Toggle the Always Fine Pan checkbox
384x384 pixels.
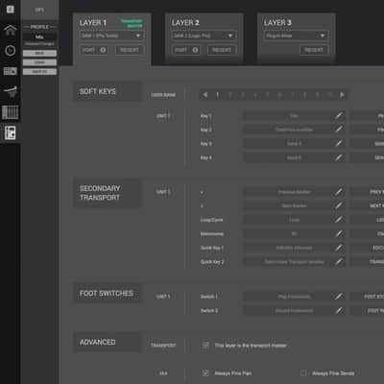coord(205,373)
